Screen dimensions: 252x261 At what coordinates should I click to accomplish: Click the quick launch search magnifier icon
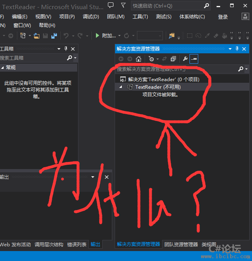[x=206, y=6]
